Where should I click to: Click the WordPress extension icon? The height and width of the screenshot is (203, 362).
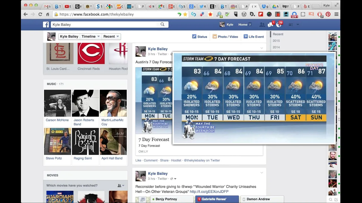[244, 14]
